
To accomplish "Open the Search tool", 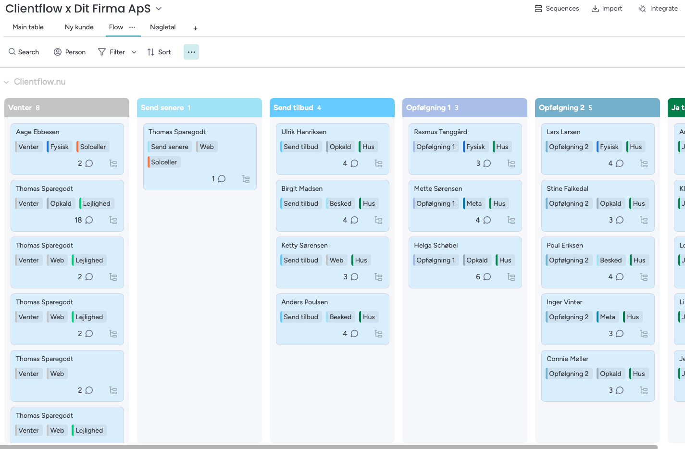I will (x=24, y=52).
